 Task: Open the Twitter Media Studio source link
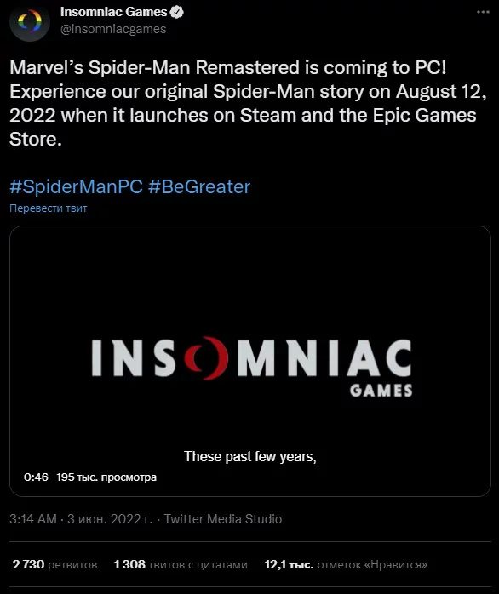(223, 518)
